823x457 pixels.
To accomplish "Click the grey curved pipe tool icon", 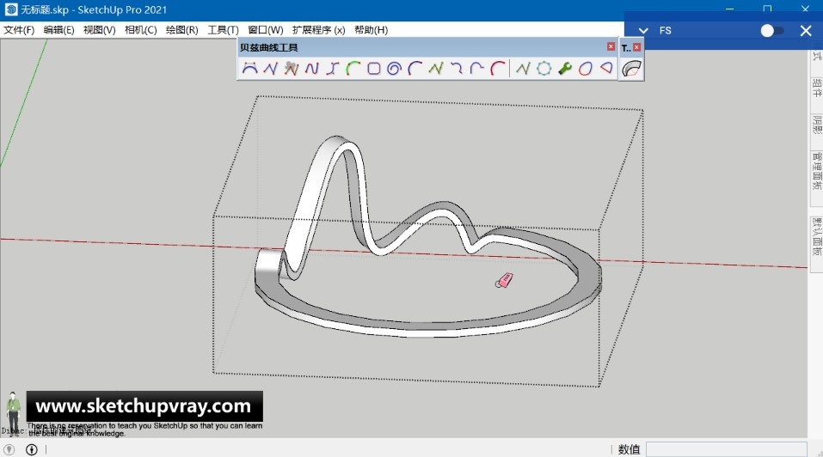I will (631, 69).
